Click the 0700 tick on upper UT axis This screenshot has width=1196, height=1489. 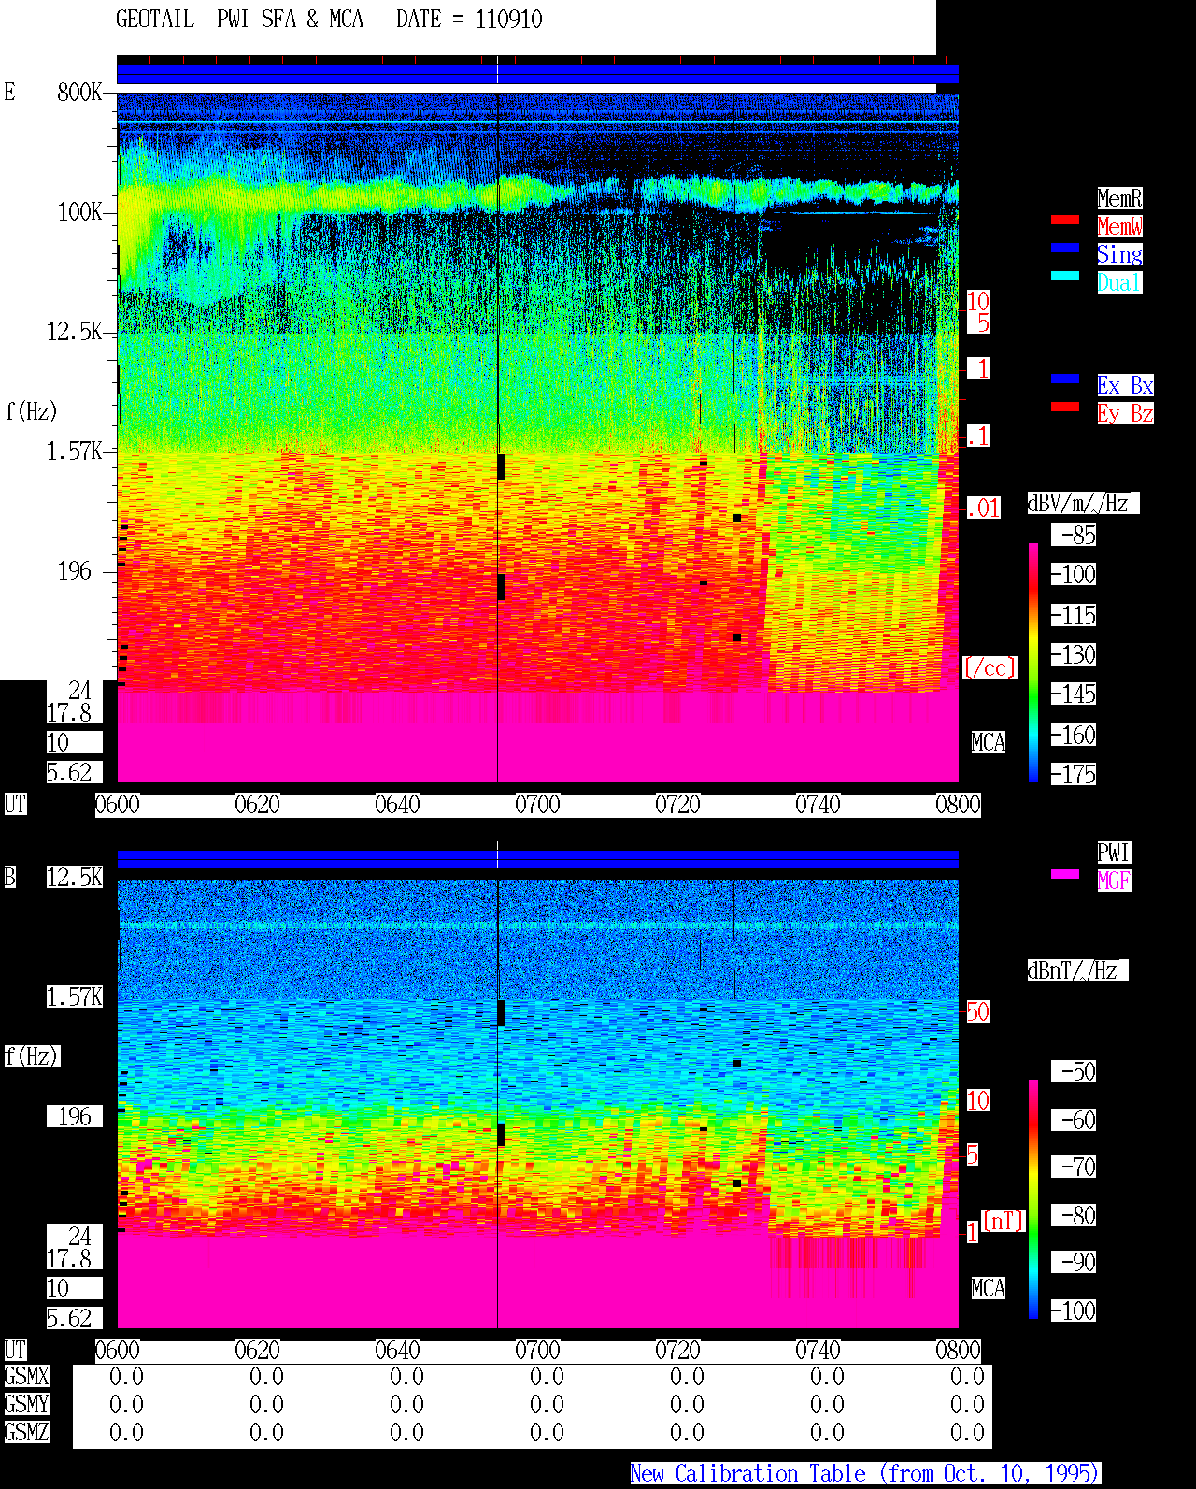[x=537, y=805]
